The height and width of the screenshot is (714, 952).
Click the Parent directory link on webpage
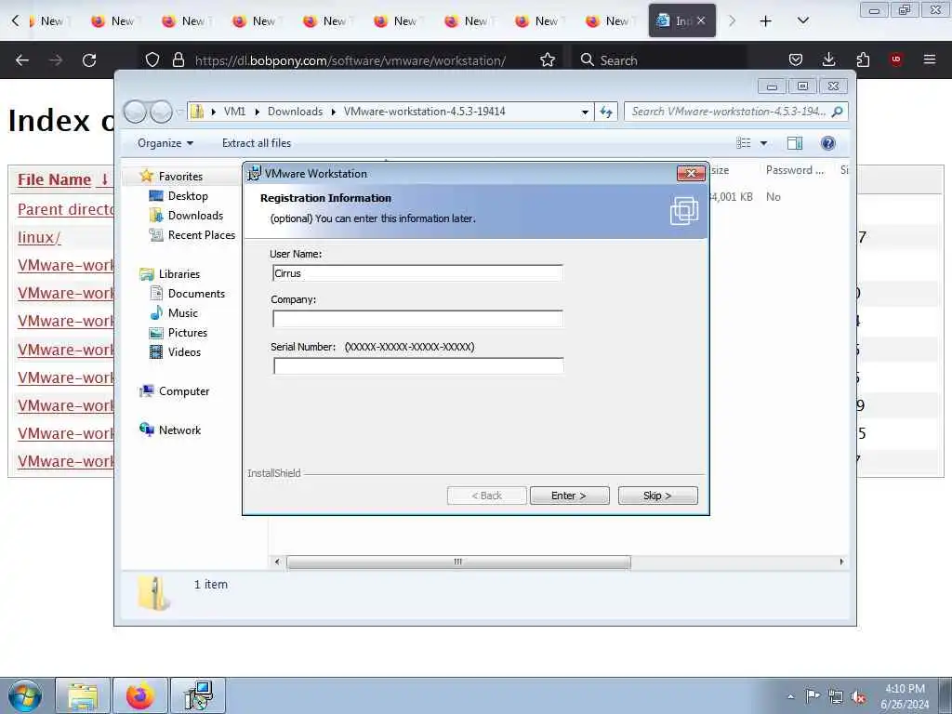tap(66, 209)
